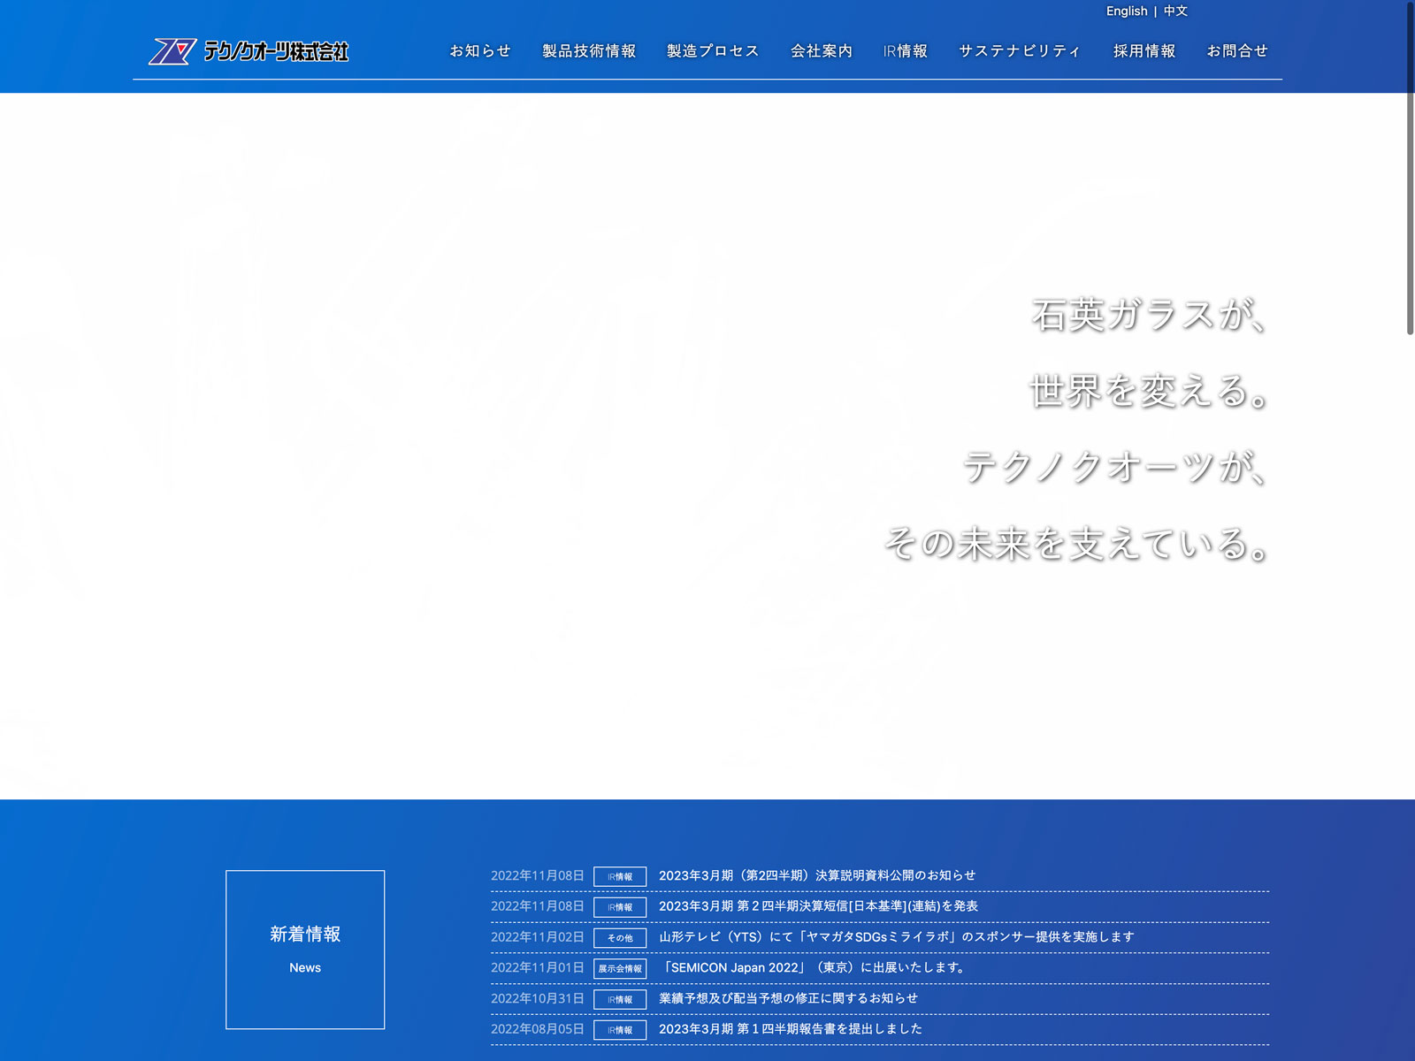Open the 会社案内 navigation item
Viewport: 1415px width, 1061px height.
click(x=822, y=51)
